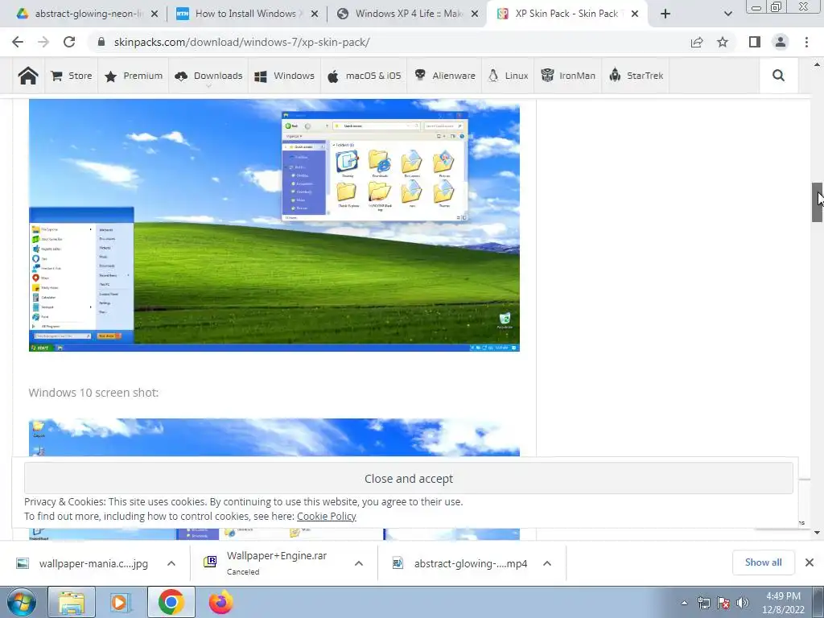The width and height of the screenshot is (824, 618).
Task: Close the XP Skin Pack tab
Action: coord(635,14)
